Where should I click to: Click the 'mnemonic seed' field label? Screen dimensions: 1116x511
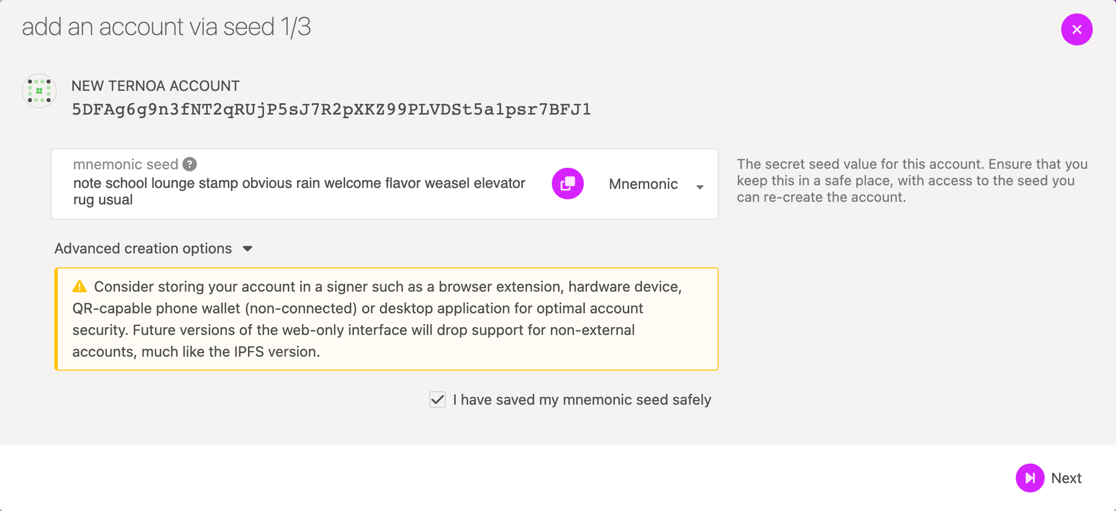126,164
